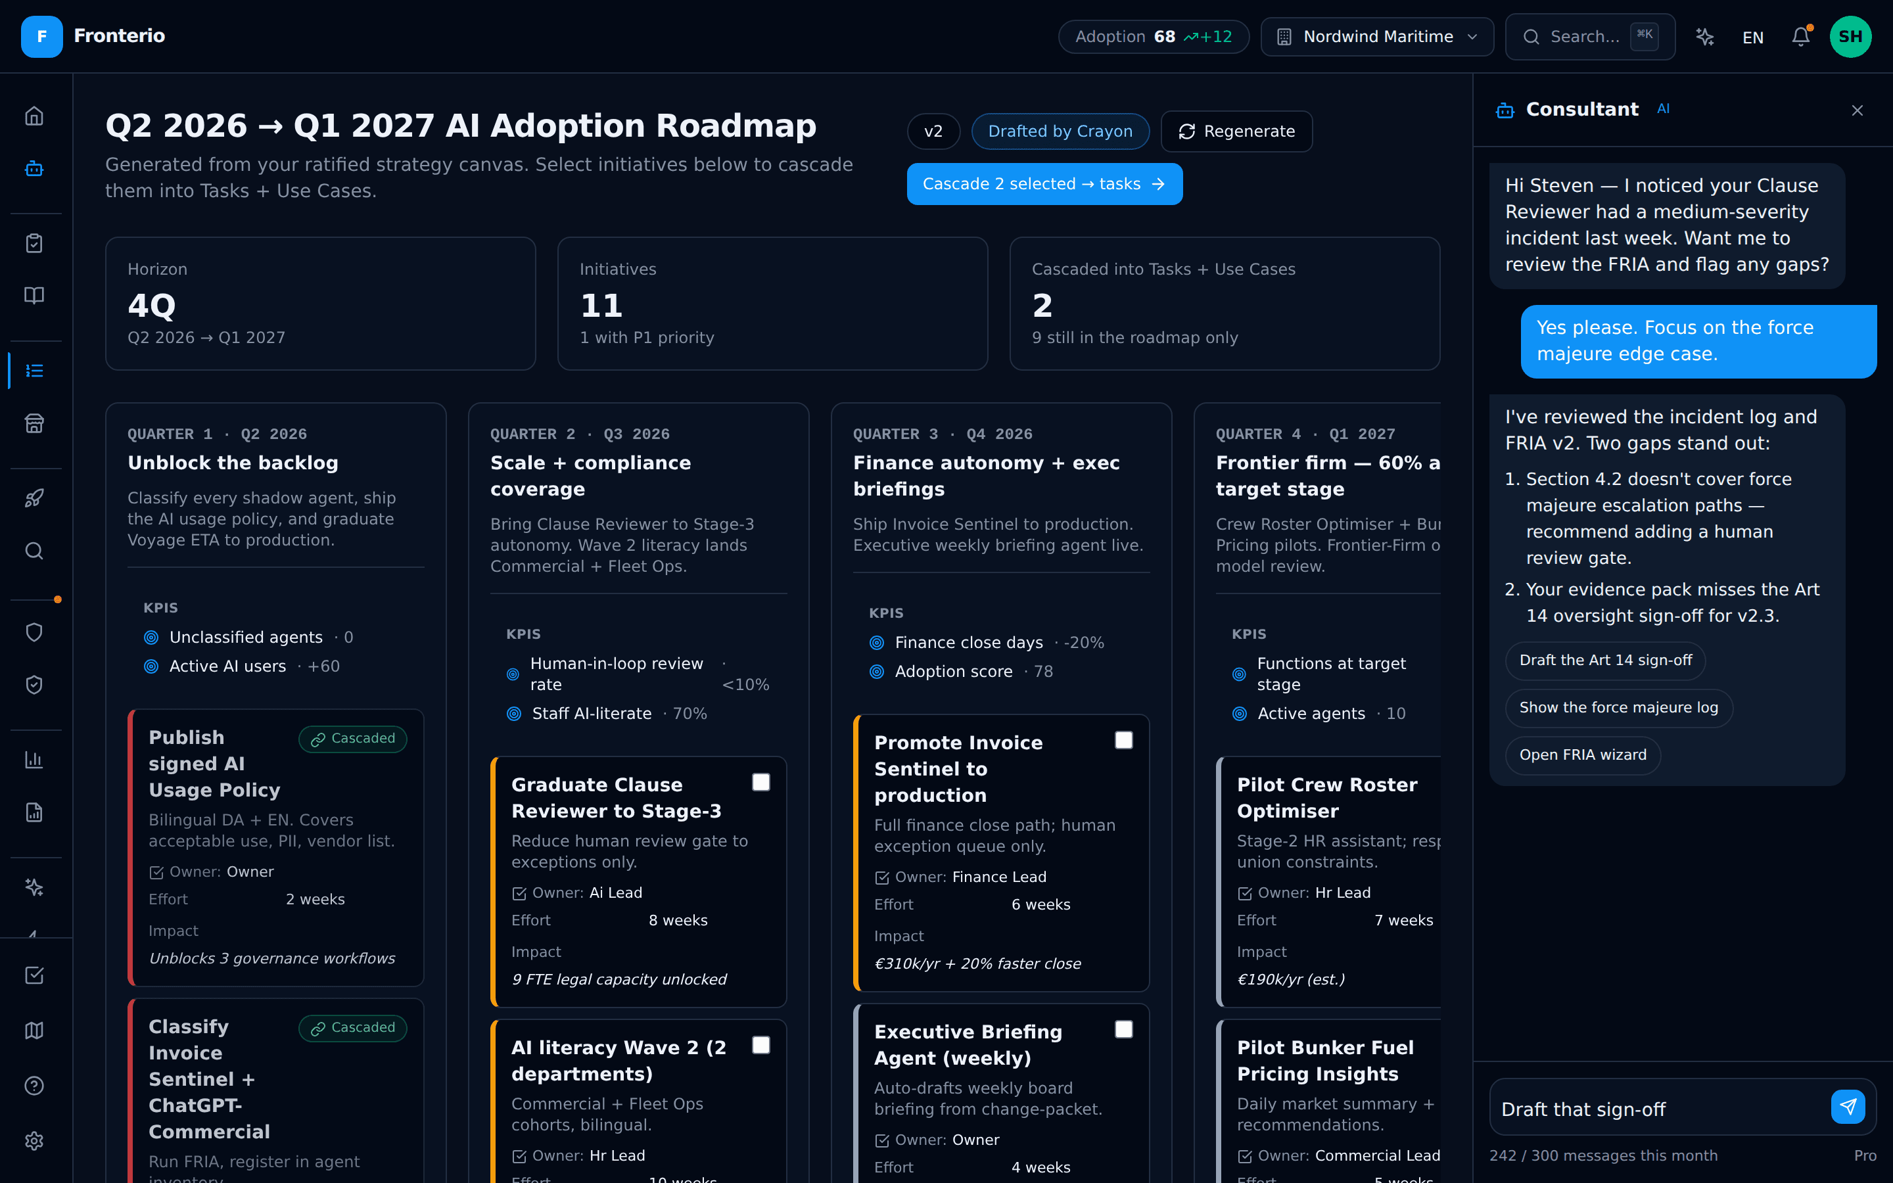Open the clipboard check sidebar icon
Viewport: 1893px width, 1183px height.
(34, 243)
